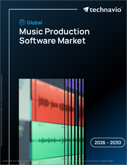Screen dimensions: 127x165
Task: Click the word Global
Action: tap(34, 23)
